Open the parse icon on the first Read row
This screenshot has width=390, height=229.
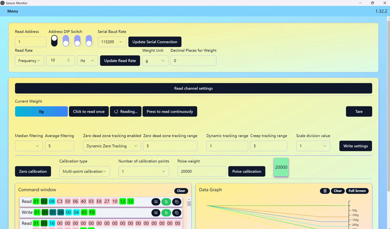156,202
